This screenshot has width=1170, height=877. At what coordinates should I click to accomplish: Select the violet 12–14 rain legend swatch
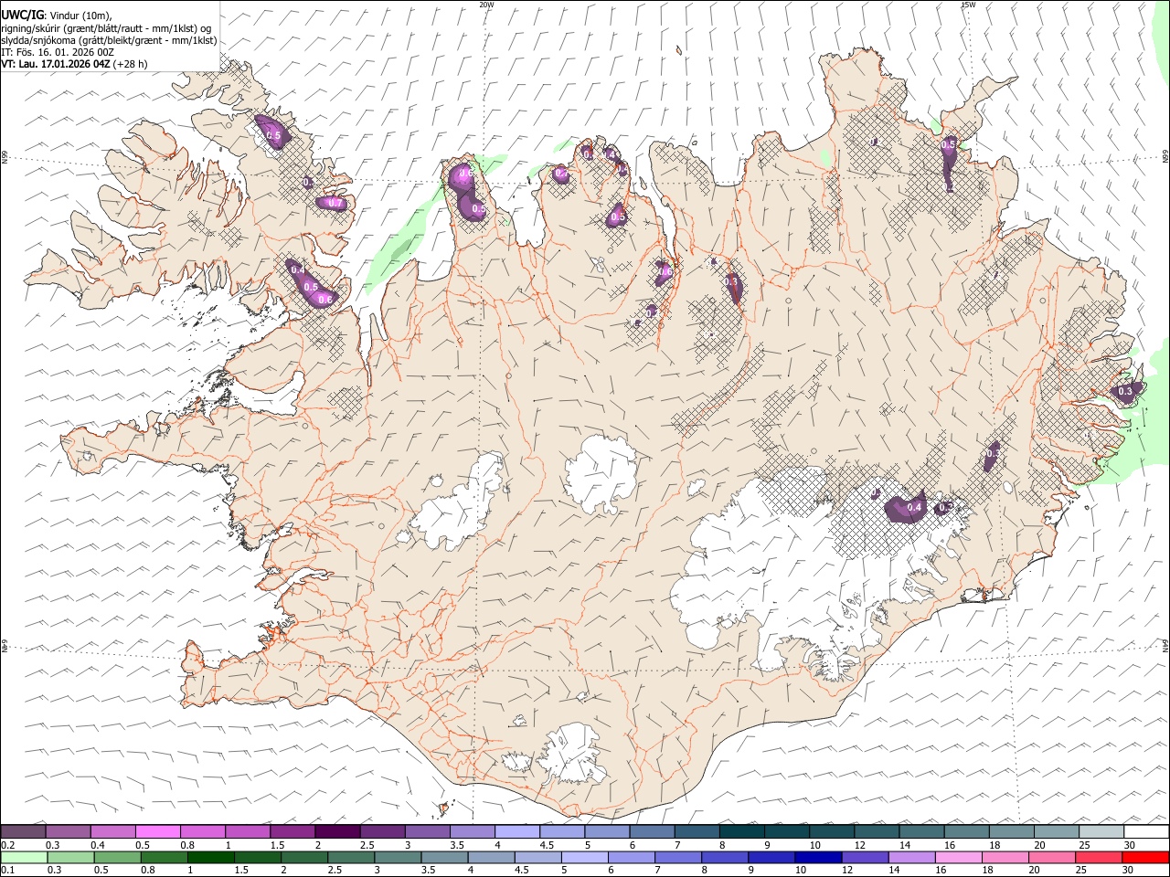point(865,857)
